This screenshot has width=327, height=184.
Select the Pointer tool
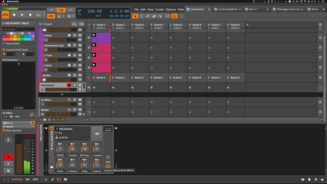coord(135,16)
